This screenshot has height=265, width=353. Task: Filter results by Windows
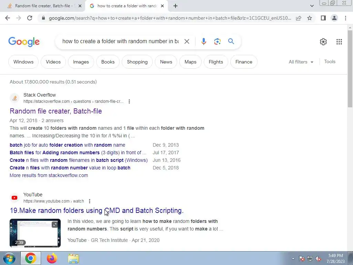(x=23, y=62)
